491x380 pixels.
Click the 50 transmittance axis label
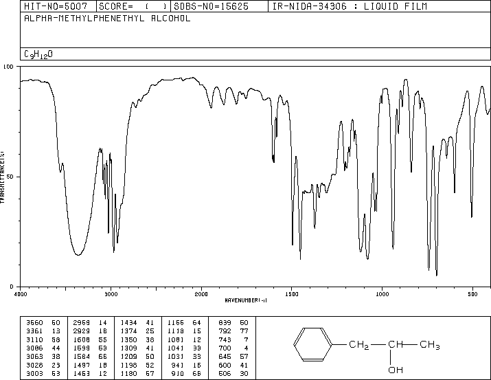click(x=10, y=177)
